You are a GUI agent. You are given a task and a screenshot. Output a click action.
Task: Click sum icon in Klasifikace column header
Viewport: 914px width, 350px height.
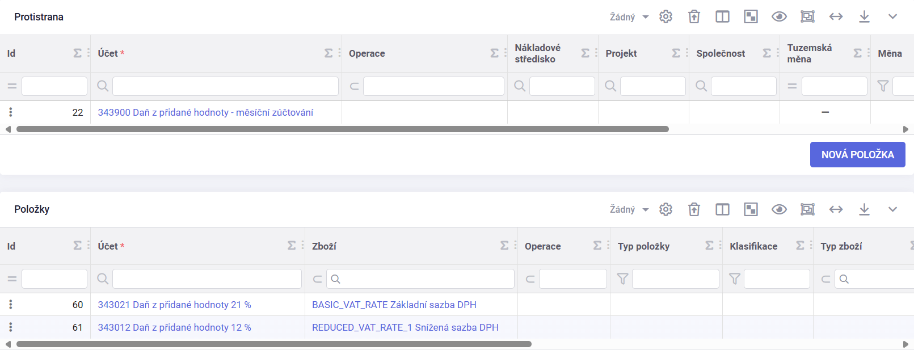(800, 246)
